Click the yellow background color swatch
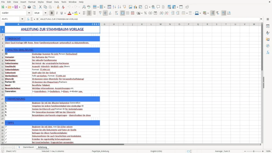272x153 pixels. (76, 13)
